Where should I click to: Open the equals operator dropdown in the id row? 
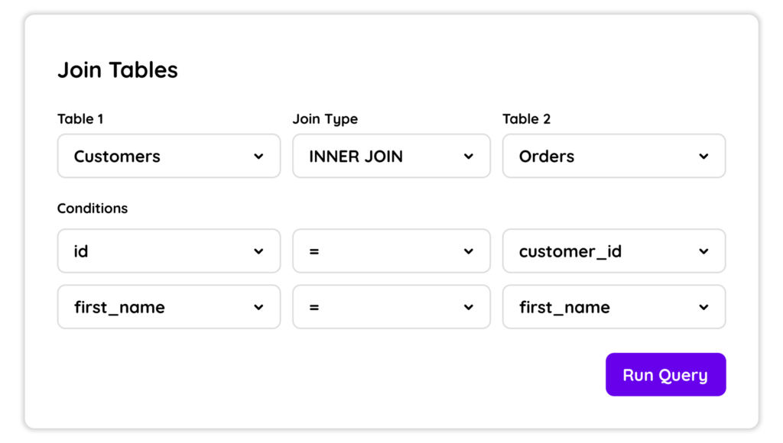click(x=391, y=251)
